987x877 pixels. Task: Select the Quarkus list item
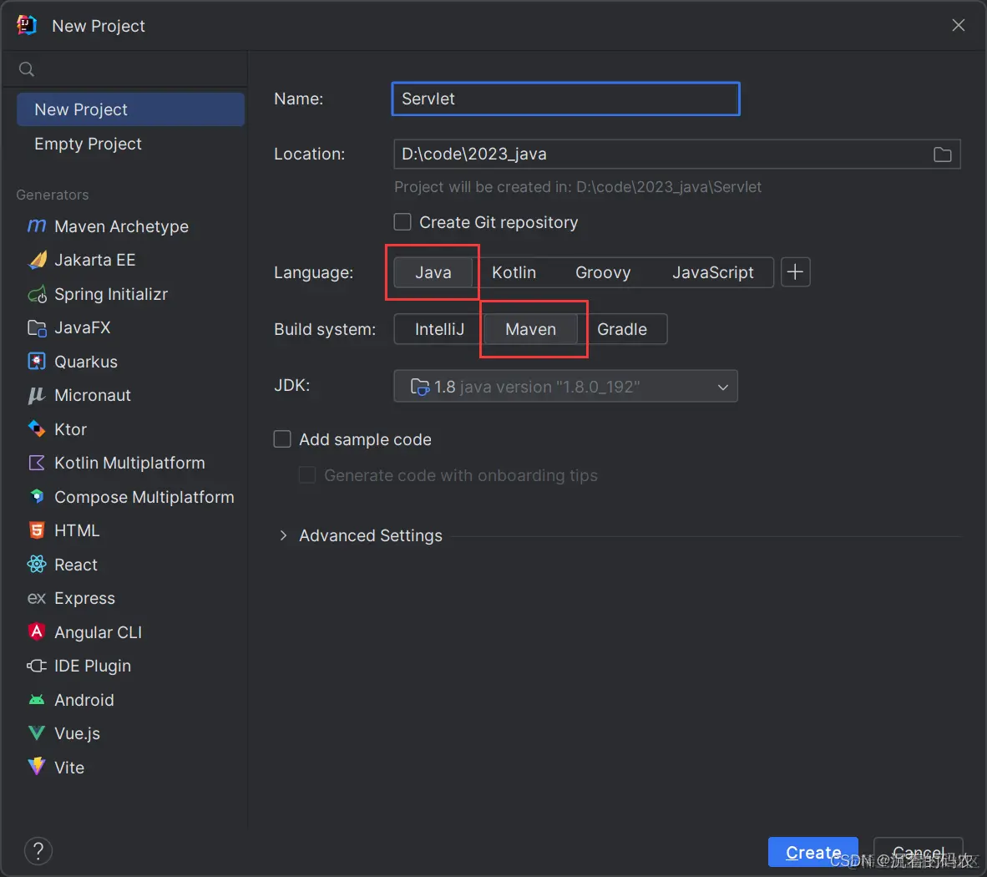[x=130, y=362]
